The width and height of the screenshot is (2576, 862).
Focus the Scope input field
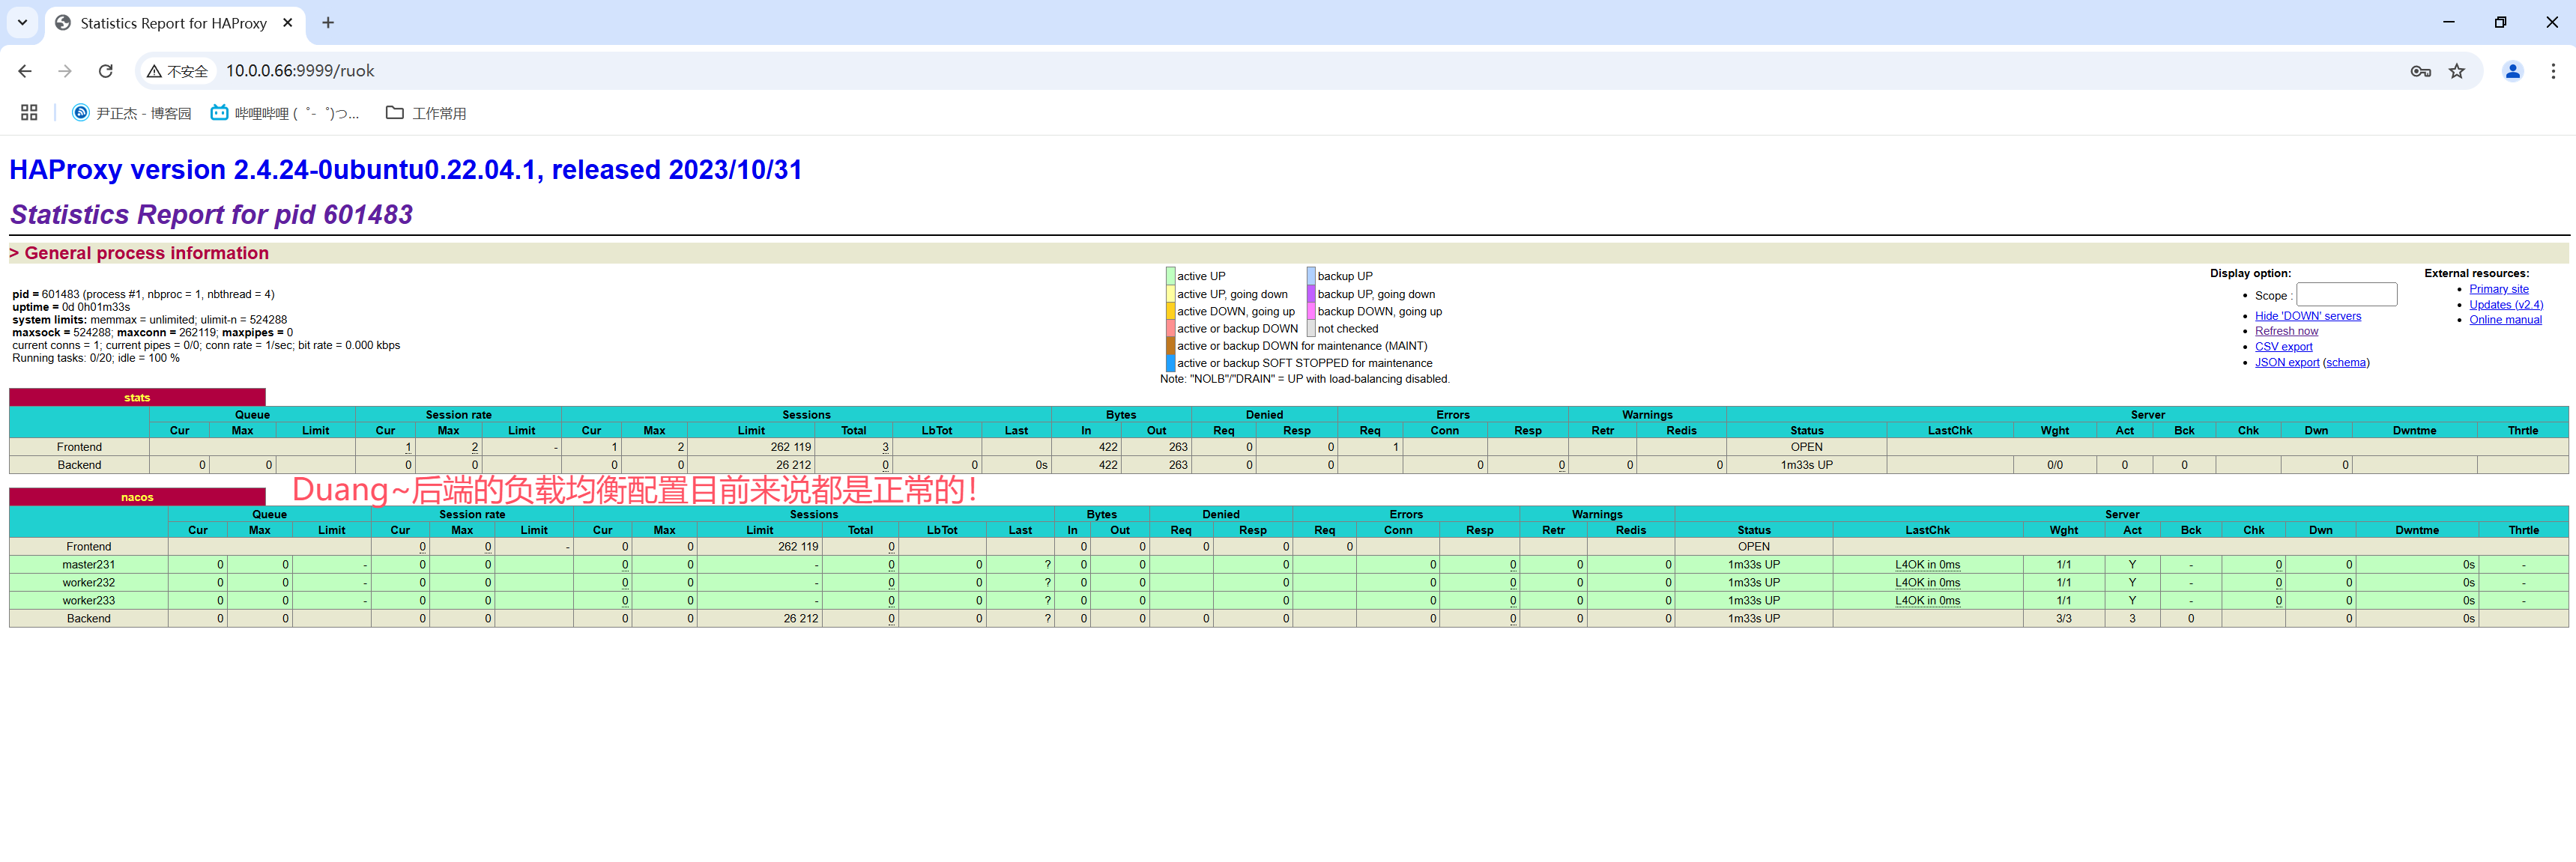click(2346, 294)
